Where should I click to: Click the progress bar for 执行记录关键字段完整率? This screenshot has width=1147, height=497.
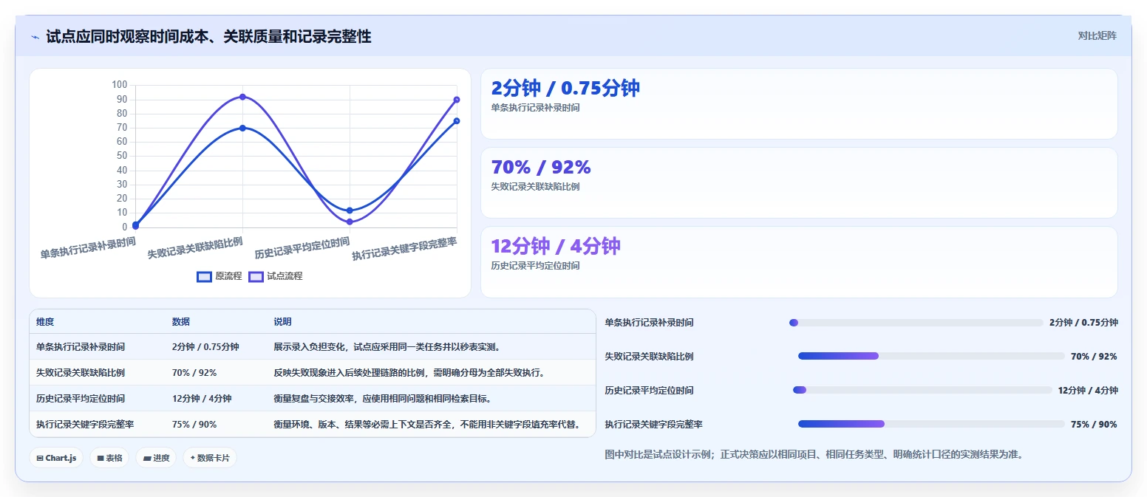coord(931,424)
